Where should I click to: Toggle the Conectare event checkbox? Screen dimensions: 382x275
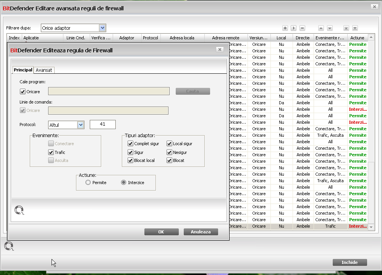click(51, 144)
